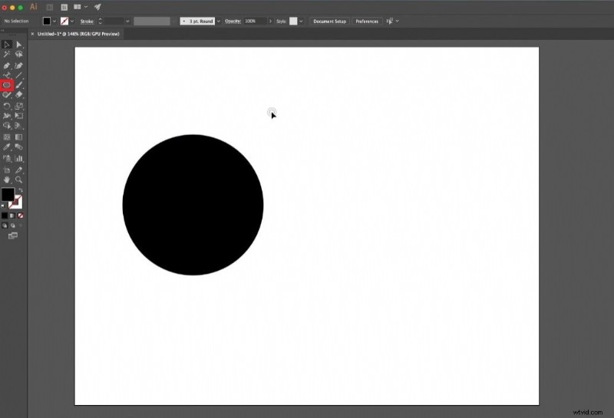Viewport: 614px width, 418px height.
Task: Pick the Column Graph tool
Action: coord(18,158)
